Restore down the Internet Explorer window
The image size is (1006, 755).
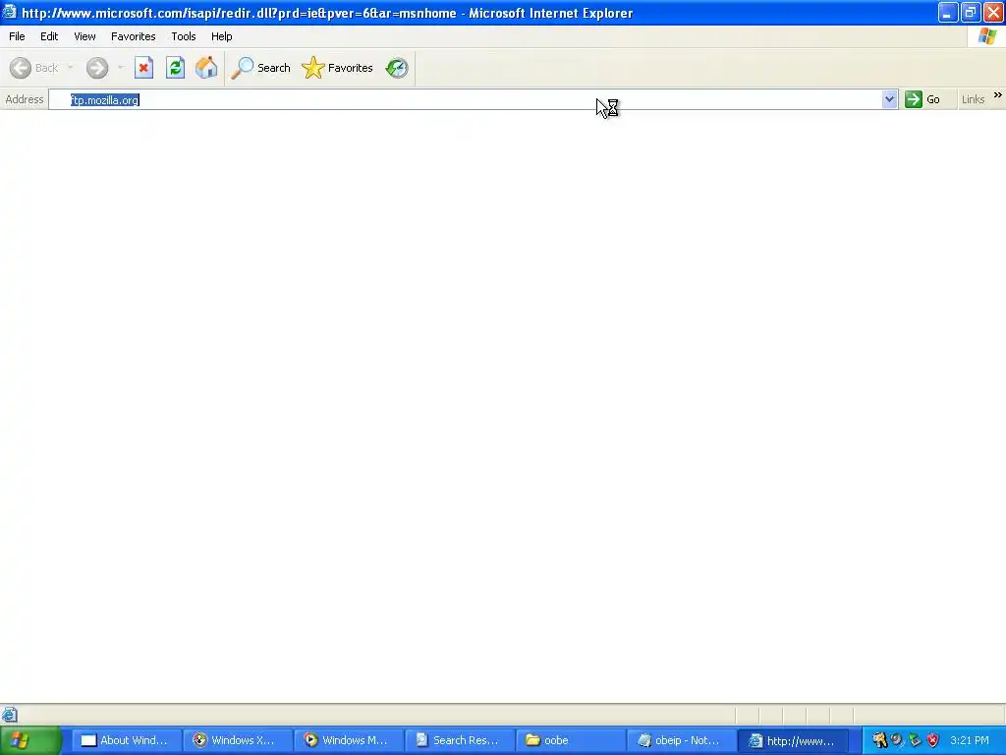pos(971,12)
